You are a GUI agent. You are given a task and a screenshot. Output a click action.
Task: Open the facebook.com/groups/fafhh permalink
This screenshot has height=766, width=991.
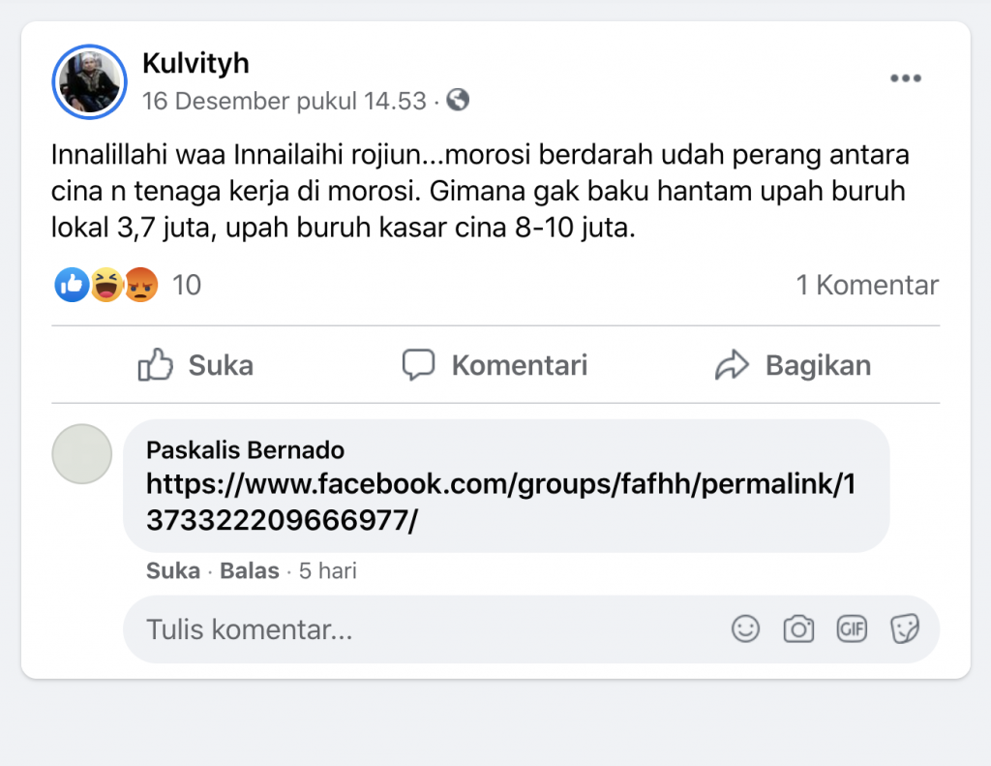point(500,503)
